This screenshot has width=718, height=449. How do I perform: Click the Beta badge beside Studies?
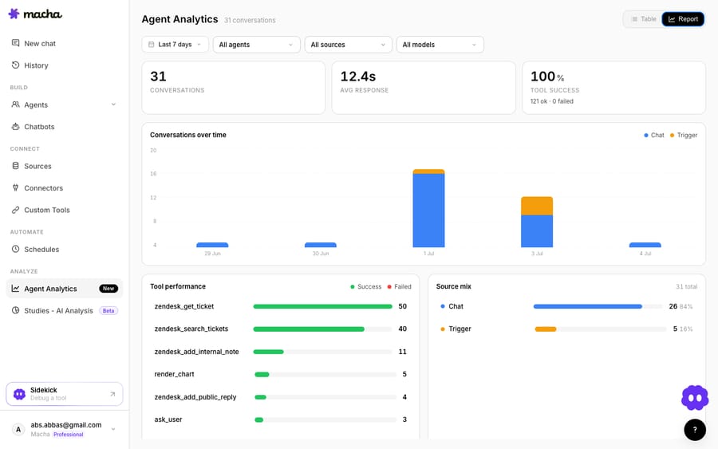pos(108,310)
